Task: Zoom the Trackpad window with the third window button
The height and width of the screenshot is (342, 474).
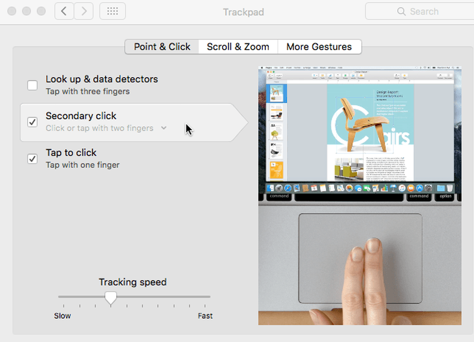Action: click(x=41, y=11)
